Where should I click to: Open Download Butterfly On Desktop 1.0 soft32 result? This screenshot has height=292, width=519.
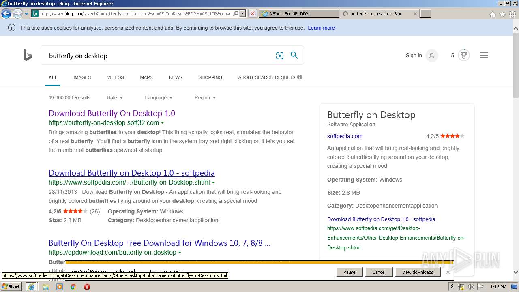click(112, 113)
